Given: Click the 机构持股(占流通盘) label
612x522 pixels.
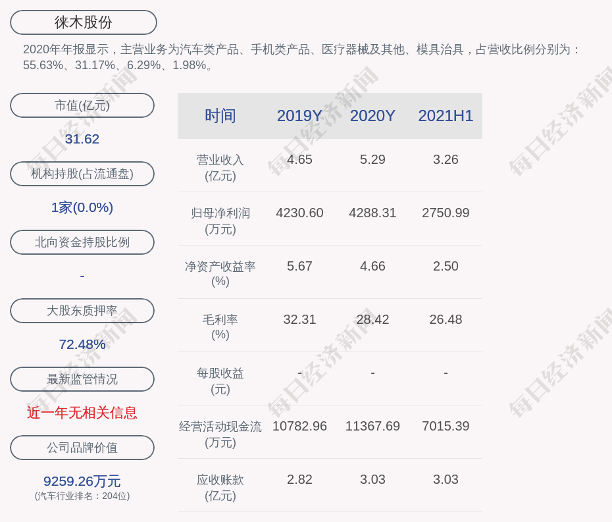Looking at the screenshot, I should [82, 174].
